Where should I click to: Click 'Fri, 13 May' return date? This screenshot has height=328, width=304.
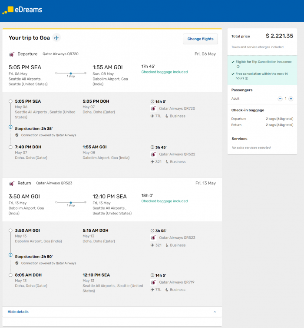(205, 183)
